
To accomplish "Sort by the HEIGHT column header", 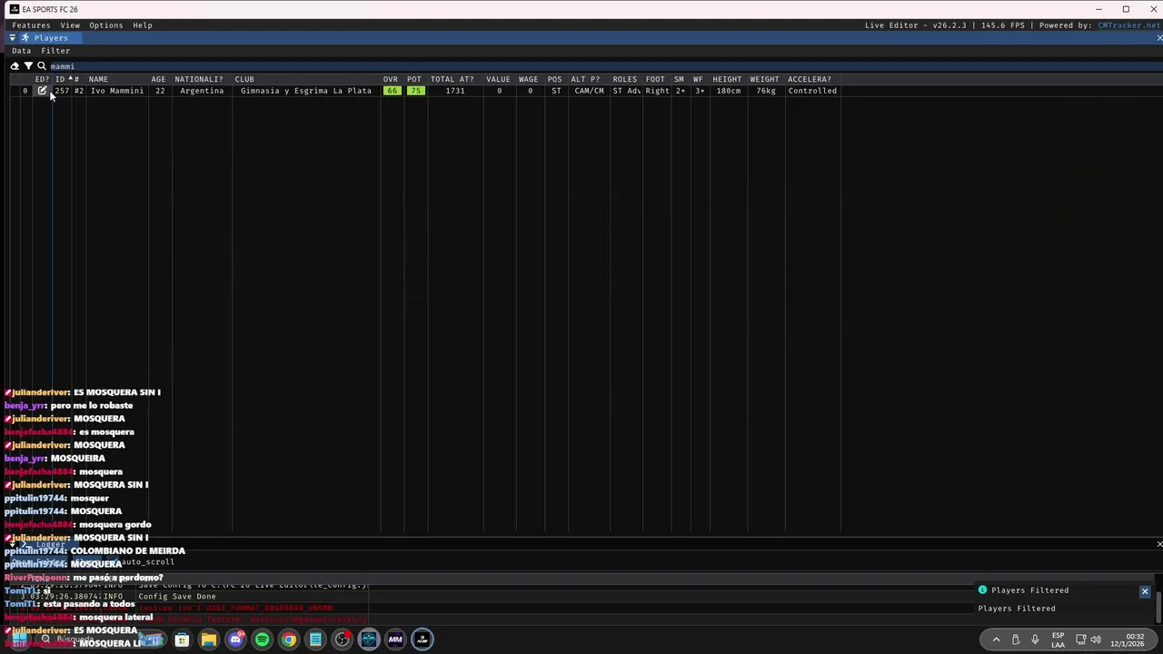I will tap(727, 79).
